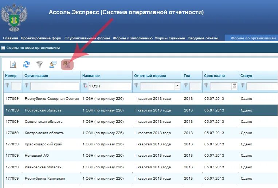Clear the active filter icon in Название column
Viewport: 278px width, 188px height.
coord(85,86)
